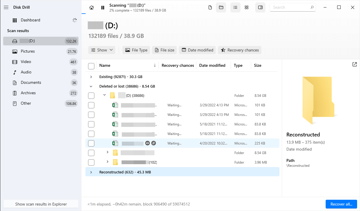Check the 3.96 MB folder checkbox
This screenshot has width=360, height=211.
[x=91, y=162]
